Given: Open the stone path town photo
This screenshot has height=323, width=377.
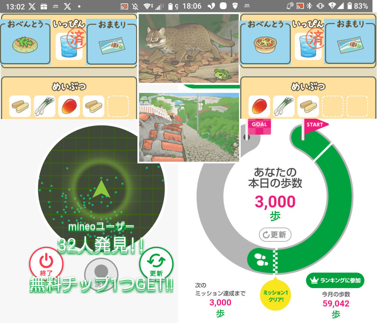Looking at the screenshot, I should [189, 127].
